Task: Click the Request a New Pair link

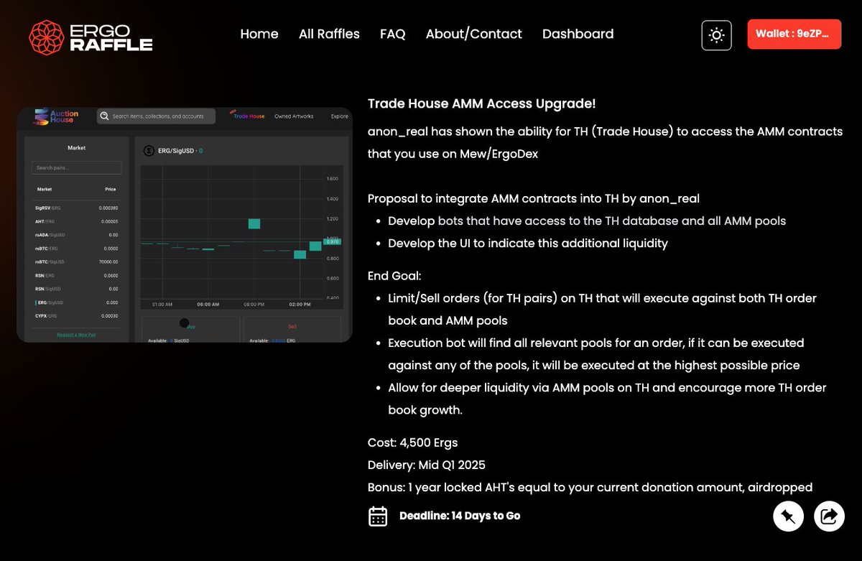Action: 77,335
